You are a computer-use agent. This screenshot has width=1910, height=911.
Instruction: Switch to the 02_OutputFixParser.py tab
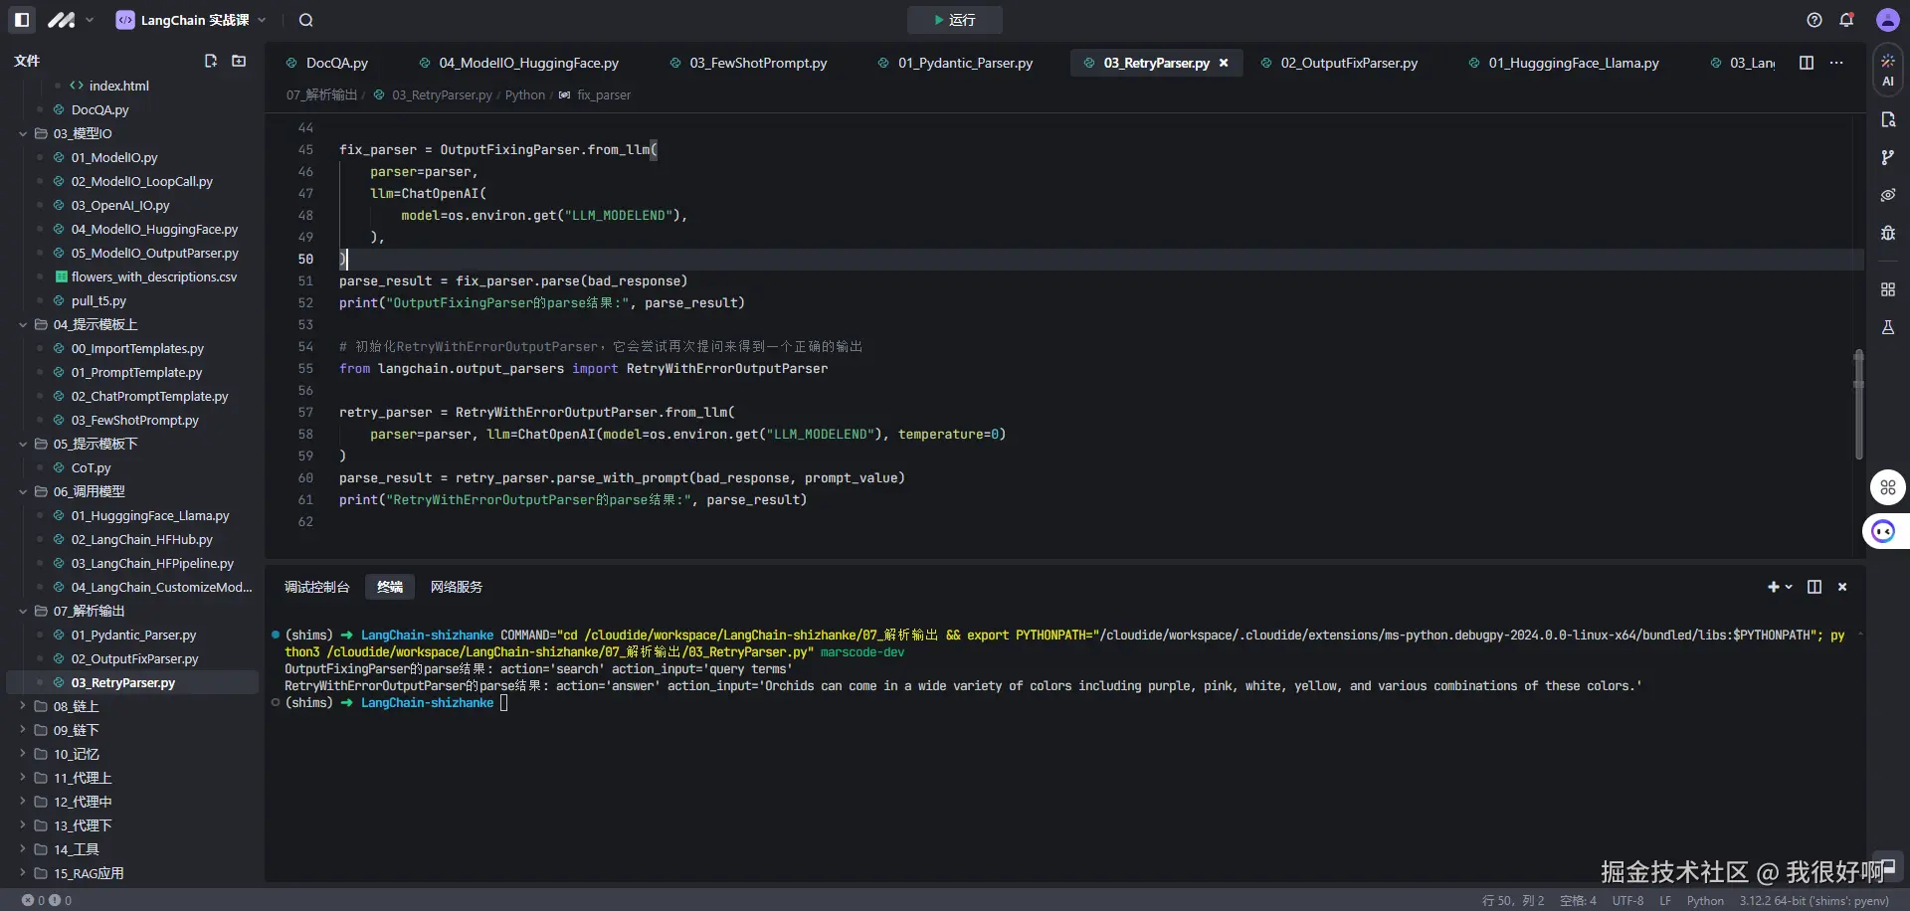click(x=1348, y=63)
